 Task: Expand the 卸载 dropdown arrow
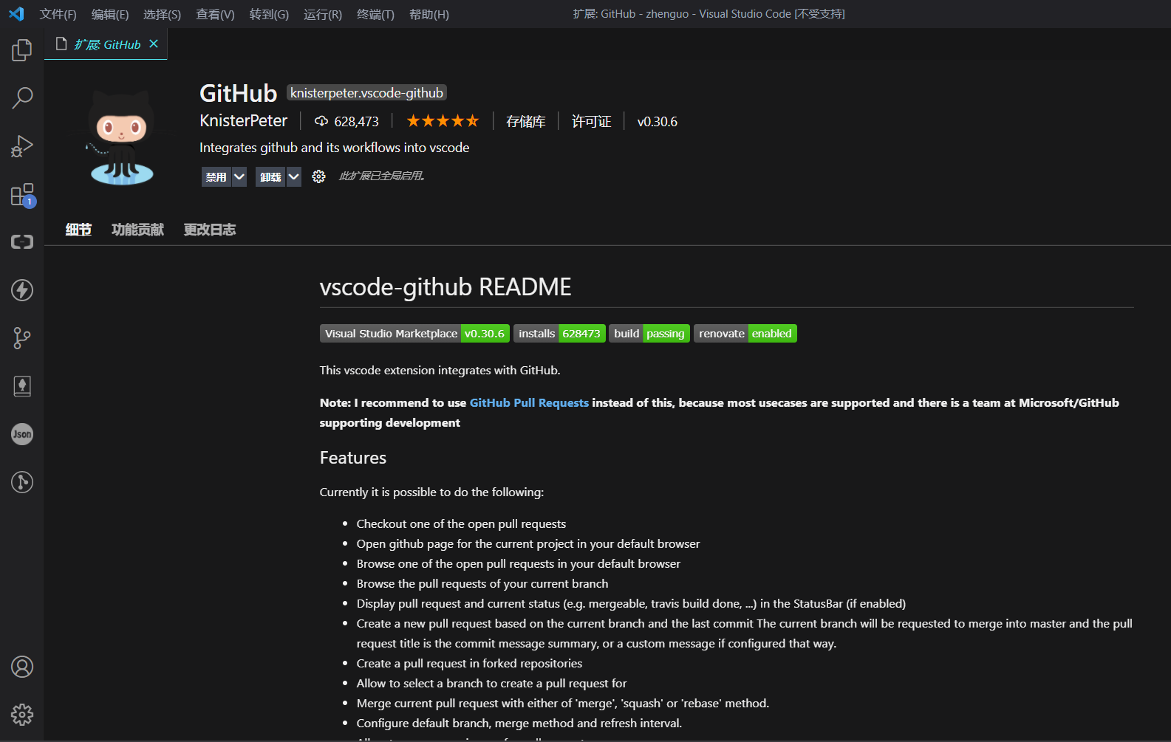(x=293, y=176)
